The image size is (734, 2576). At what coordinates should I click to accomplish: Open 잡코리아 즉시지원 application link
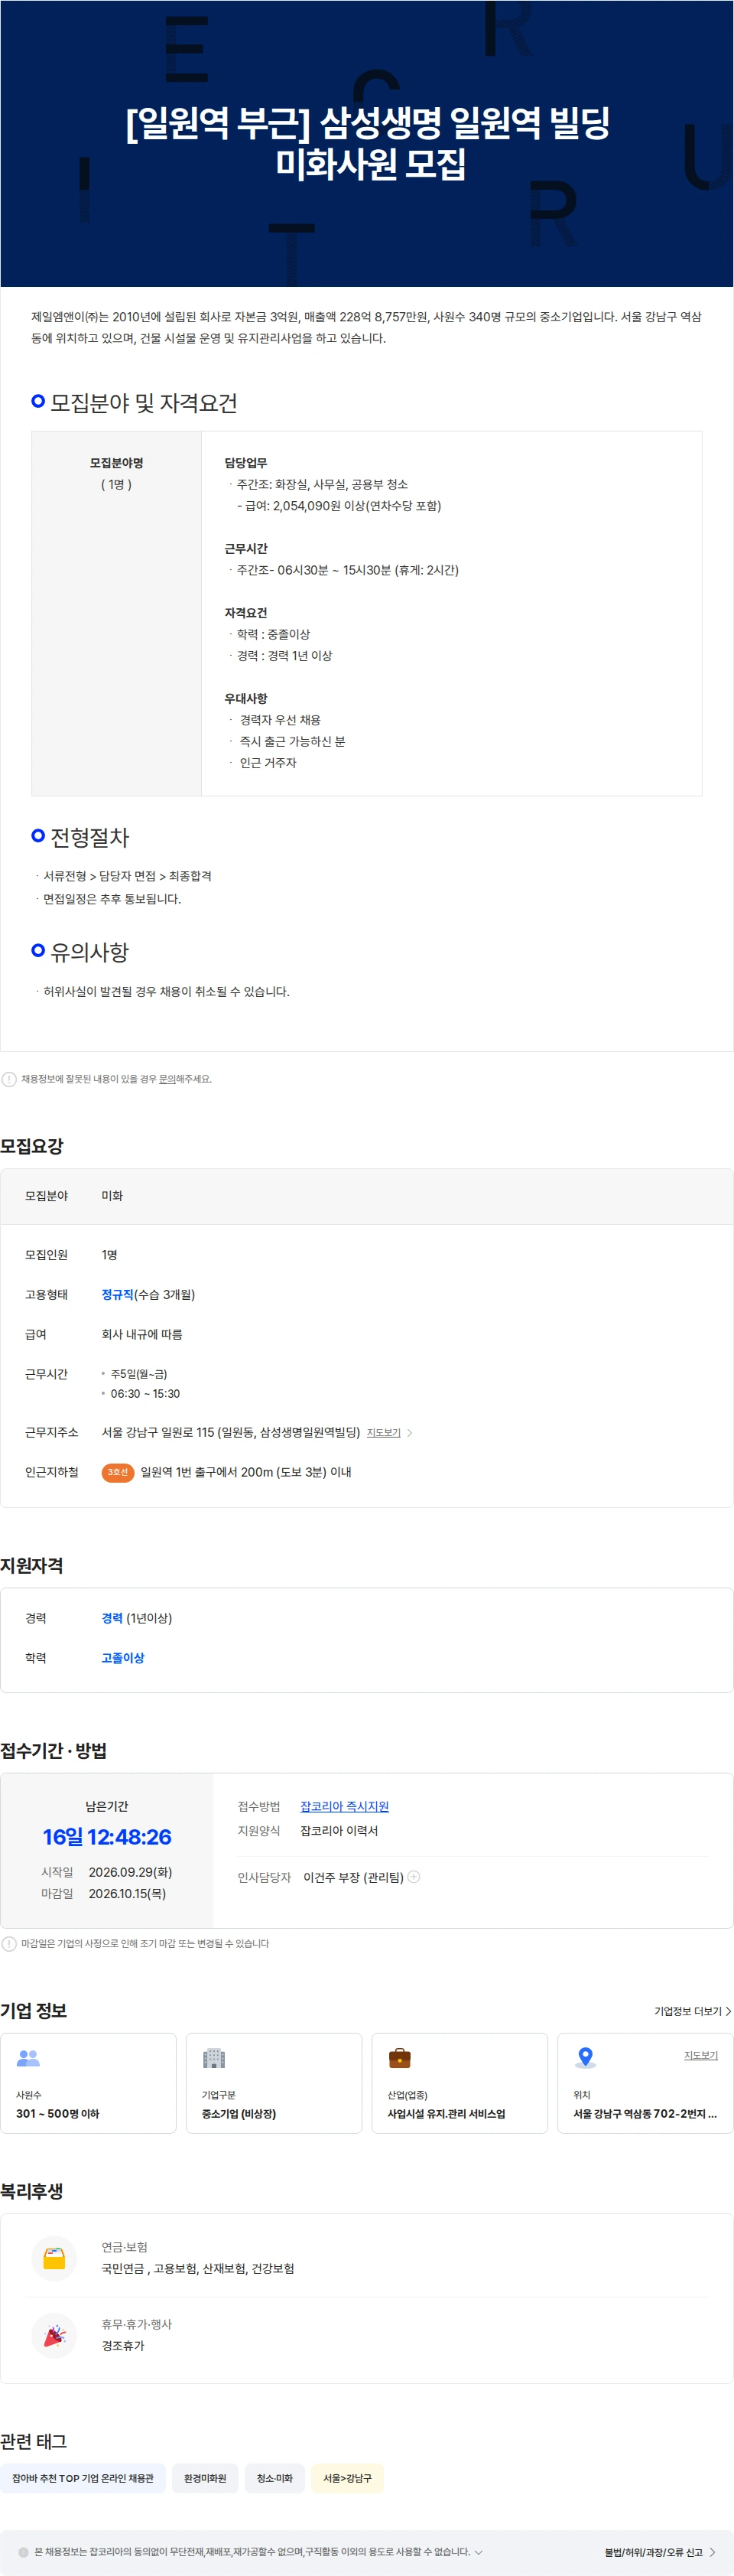point(344,1806)
